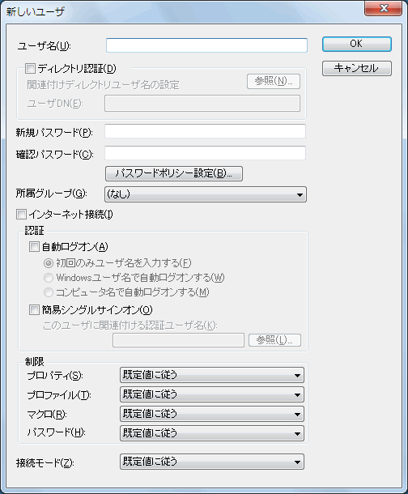Click the ユーザDN text field
Screen dimensions: 408x494
(202, 104)
